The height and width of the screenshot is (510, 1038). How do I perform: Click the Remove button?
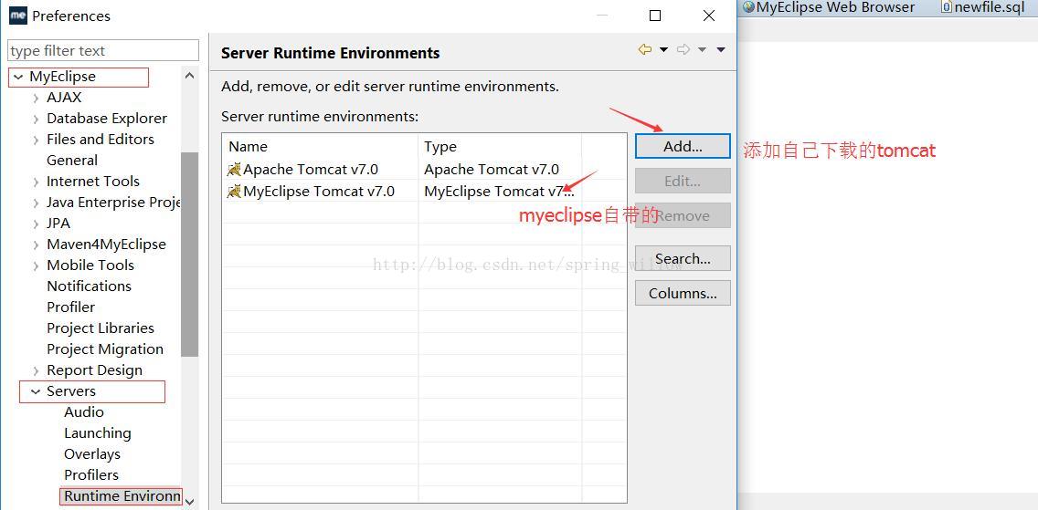(x=683, y=215)
